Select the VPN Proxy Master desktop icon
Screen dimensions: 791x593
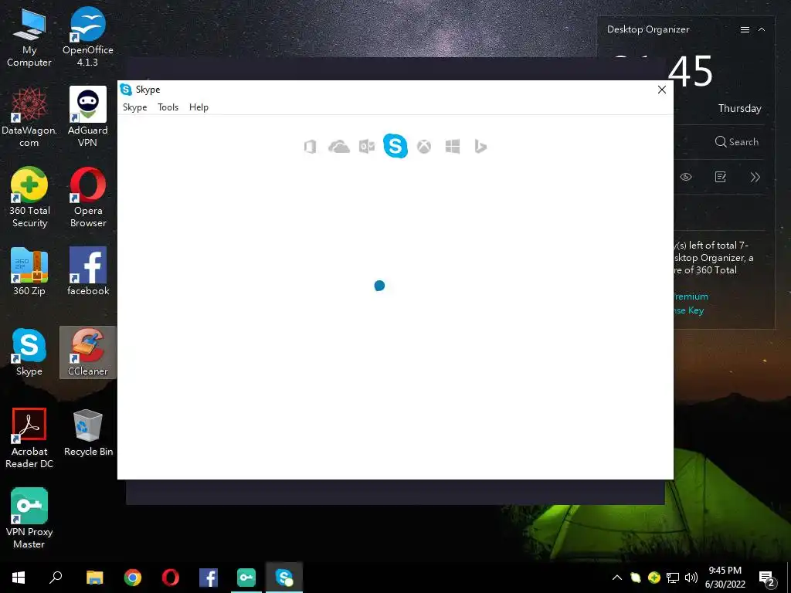29,518
